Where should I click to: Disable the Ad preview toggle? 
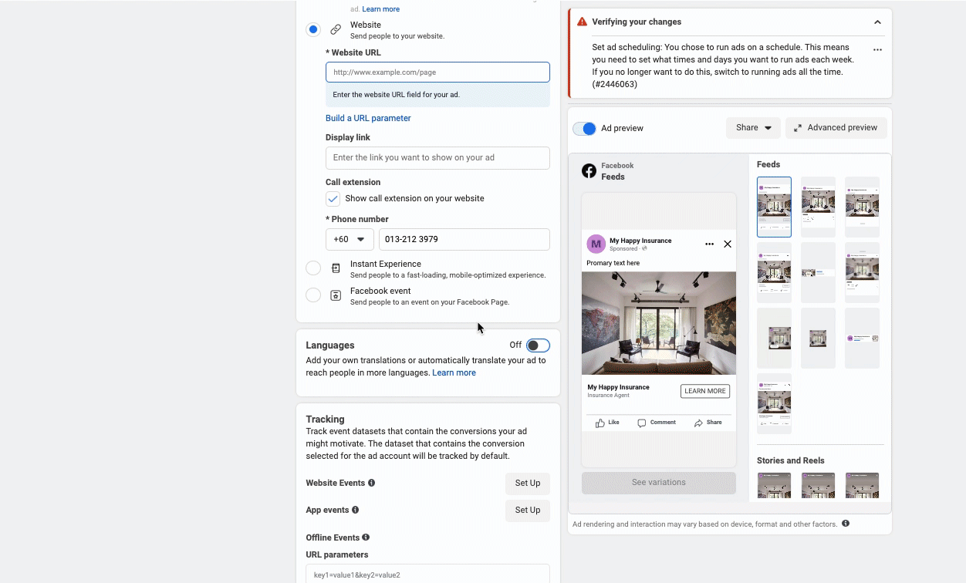point(584,129)
